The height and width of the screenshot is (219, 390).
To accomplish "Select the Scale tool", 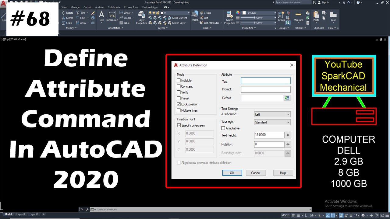I will 67,23.
